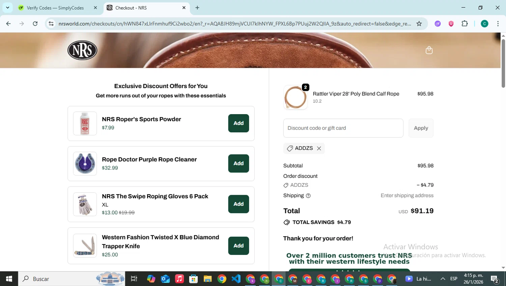This screenshot has height=286, width=506.
Task: Click the Rattler Viper Calf Rope thumbnail
Action: 296,98
